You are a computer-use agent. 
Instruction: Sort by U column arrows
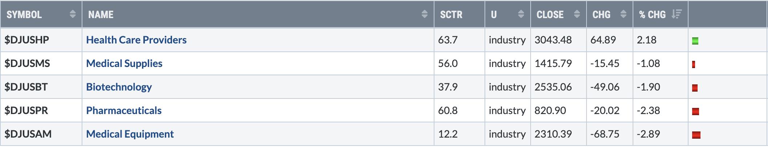coord(521,14)
